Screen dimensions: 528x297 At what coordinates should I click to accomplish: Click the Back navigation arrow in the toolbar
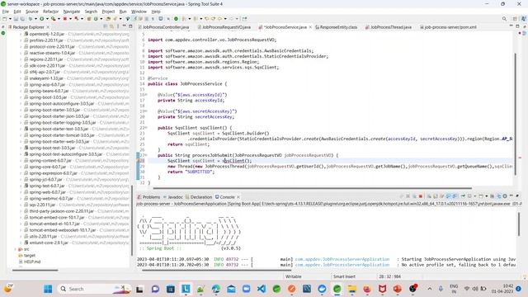219,19
